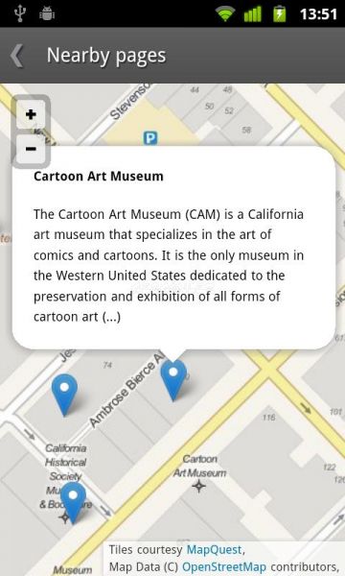Check the Wi-Fi status icon
The image size is (345, 576).
click(225, 13)
